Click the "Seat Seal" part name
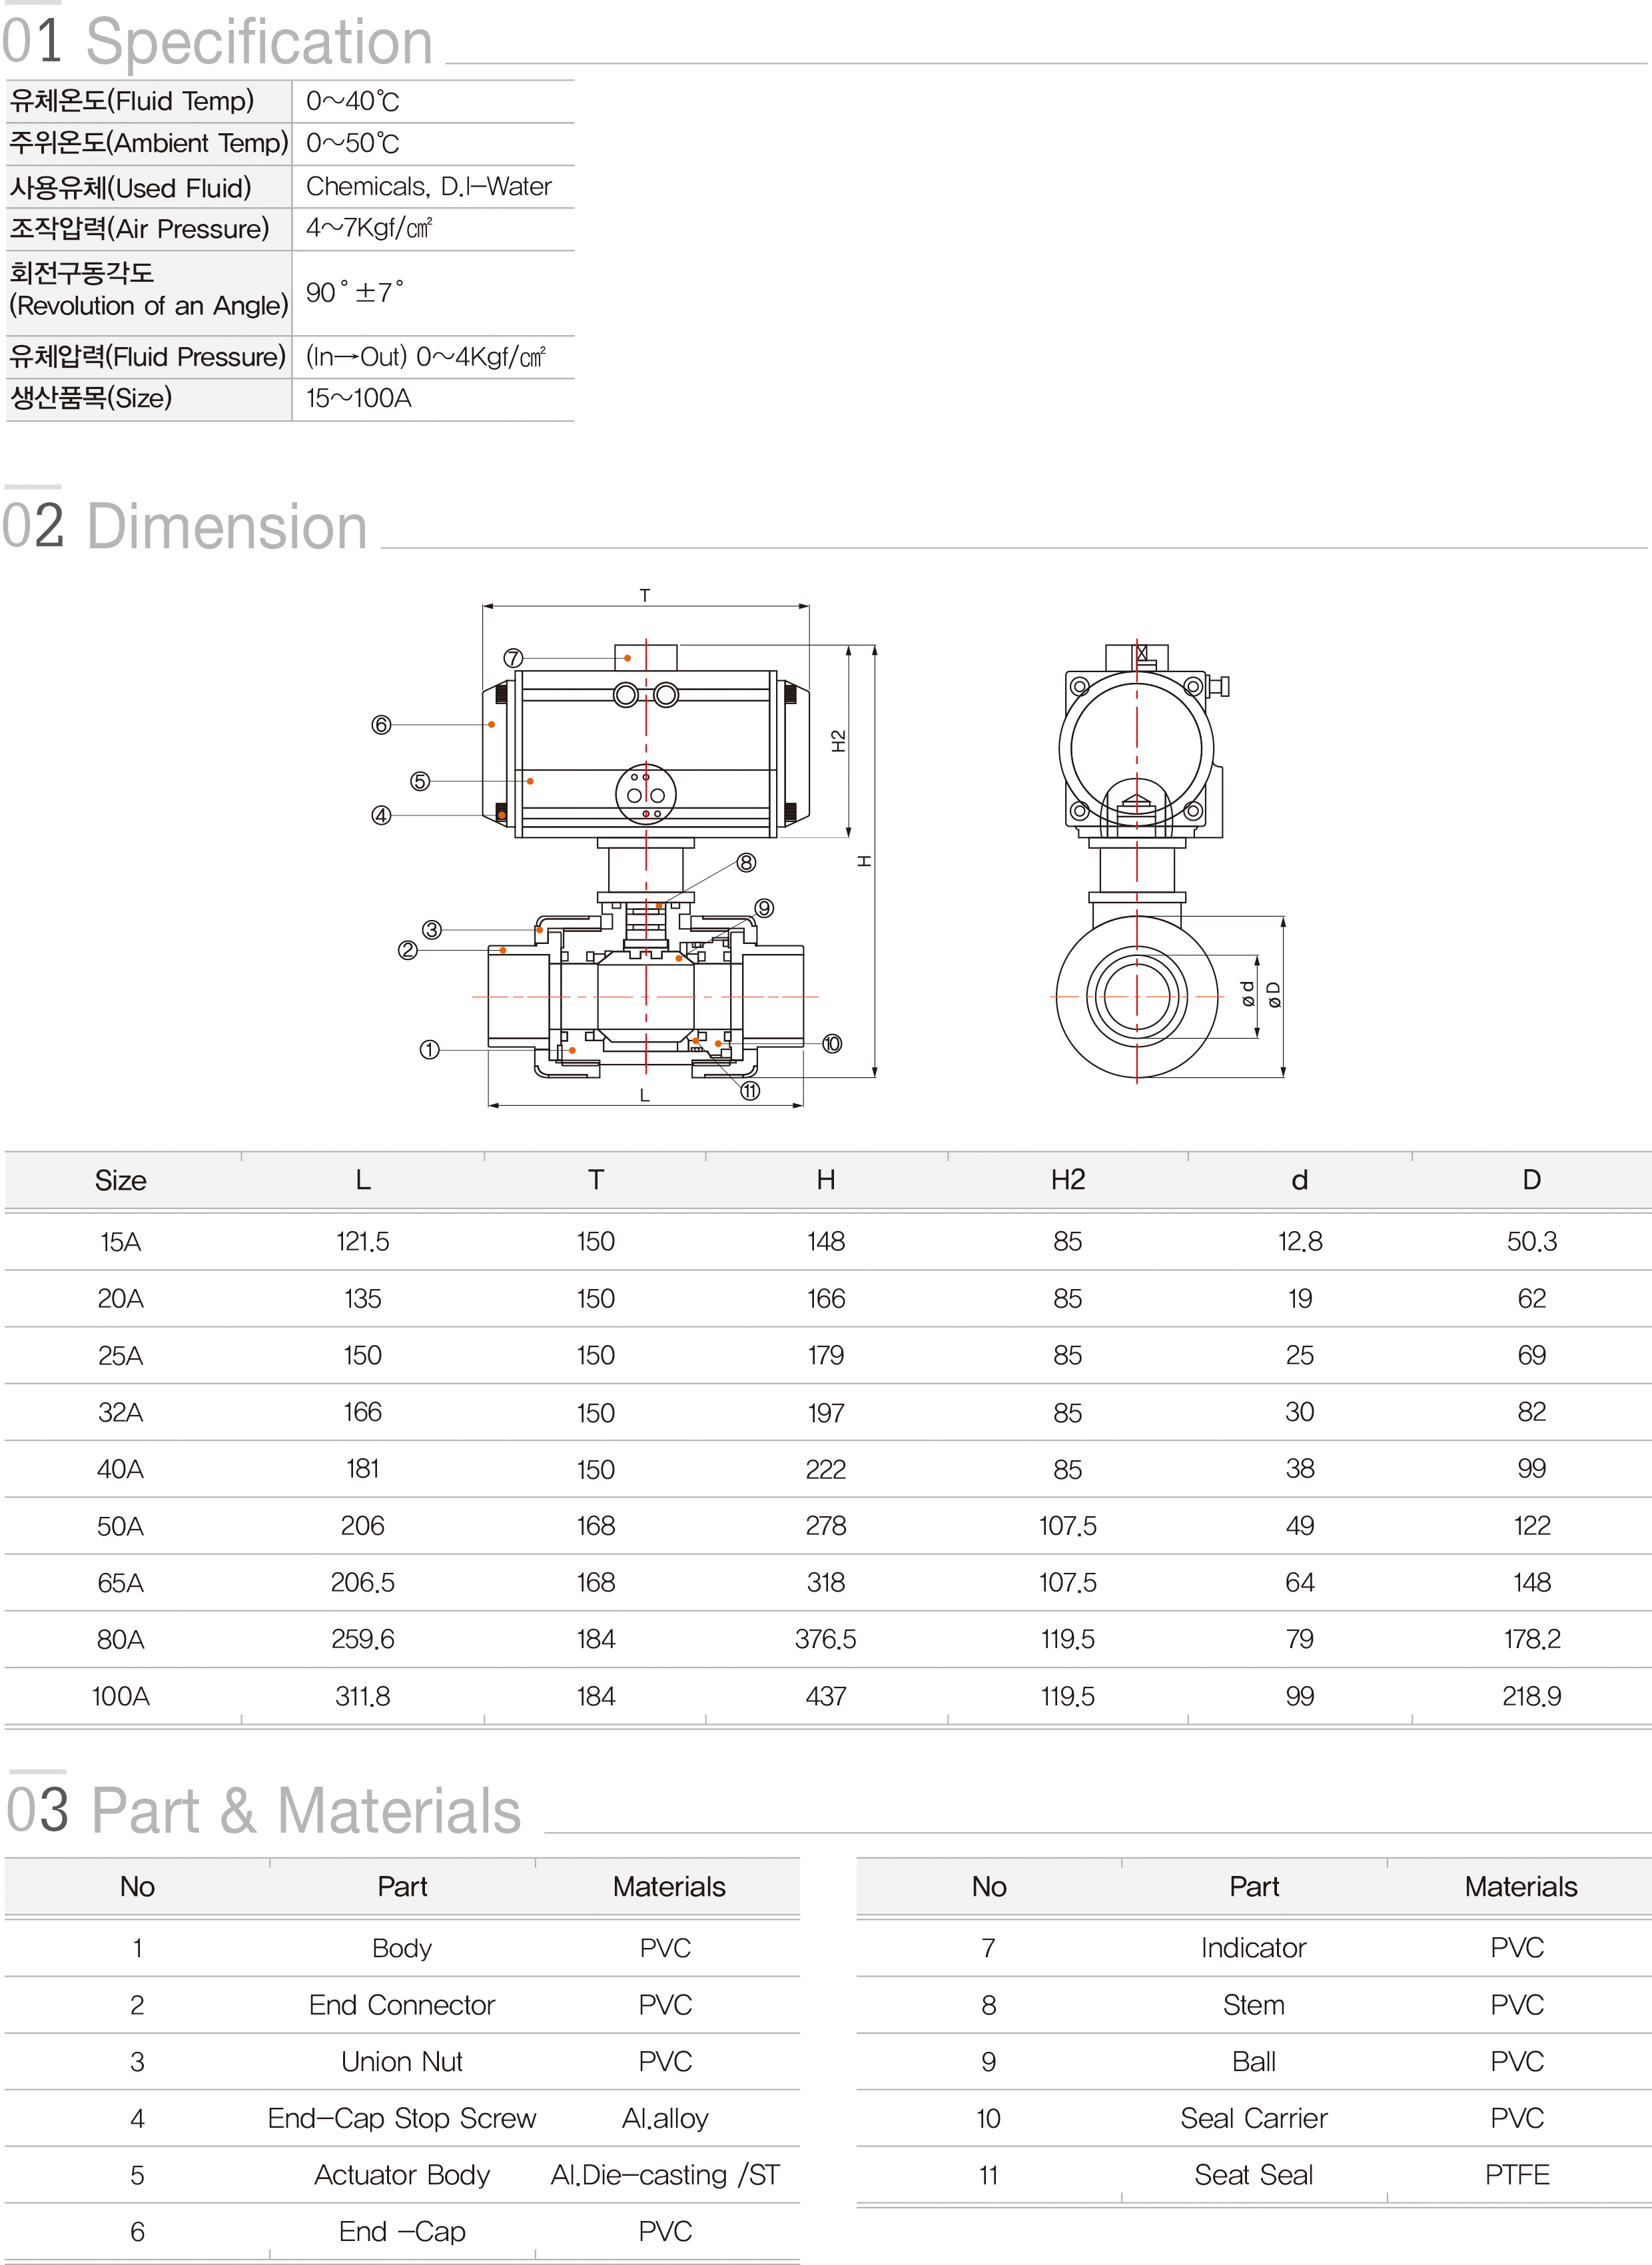Image resolution: width=1652 pixels, height=2265 pixels. [x=1254, y=2175]
